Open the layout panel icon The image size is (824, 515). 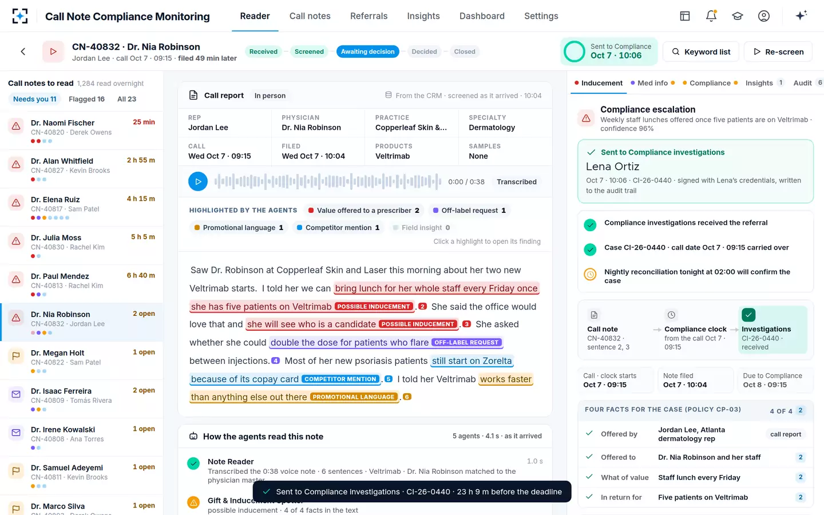pyautogui.click(x=685, y=16)
